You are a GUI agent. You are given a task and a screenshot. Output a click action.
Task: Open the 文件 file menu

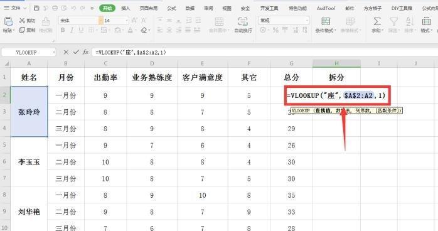coord(15,8)
